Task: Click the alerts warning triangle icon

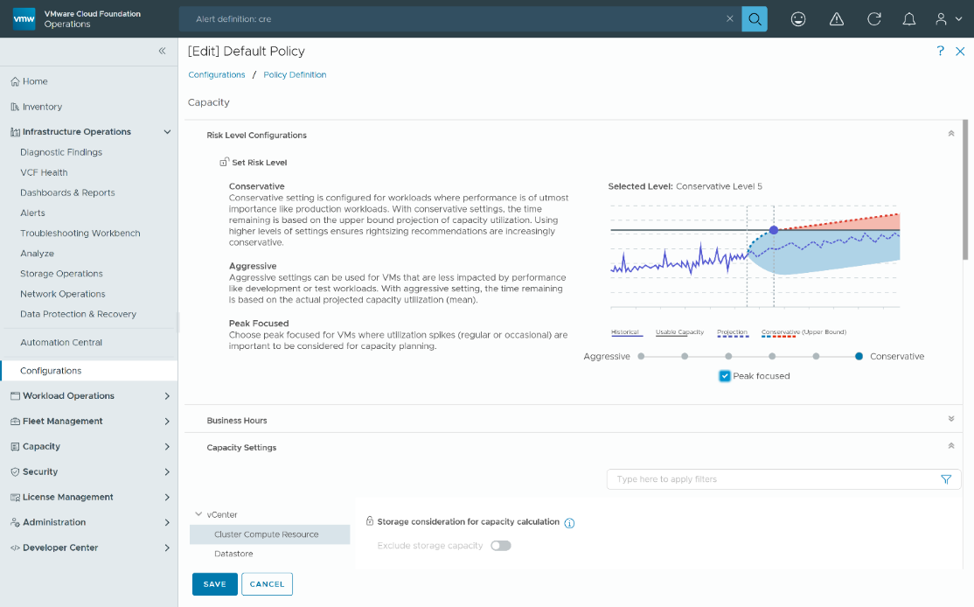Action: [x=836, y=18]
